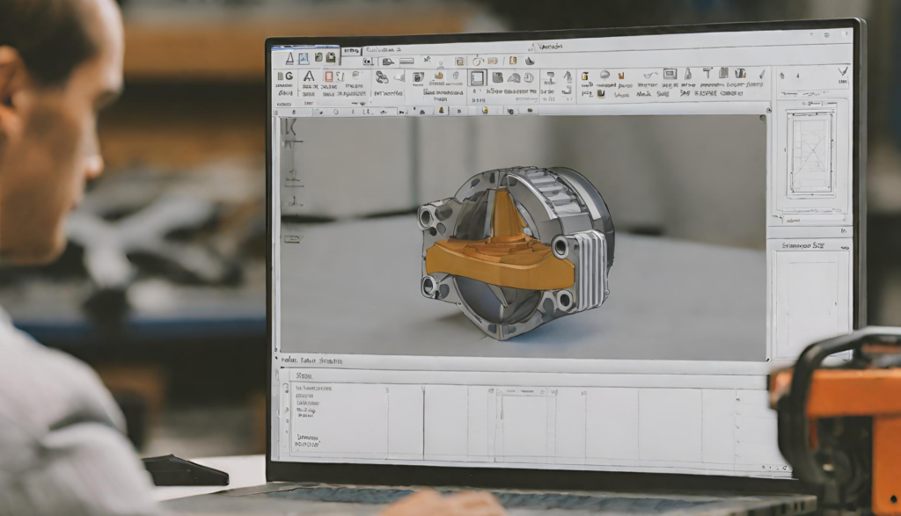Click the monitor screen frame icon
This screenshot has height=516, width=901.
click(670, 74)
